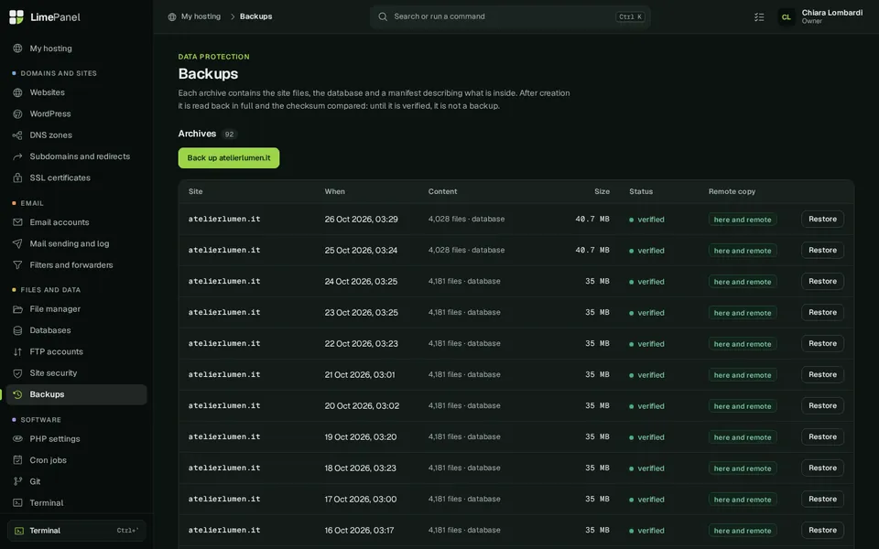Viewport: 879px width, 549px height.
Task: Click remote badge in 20 Oct 2026 row
Action: [x=743, y=406]
